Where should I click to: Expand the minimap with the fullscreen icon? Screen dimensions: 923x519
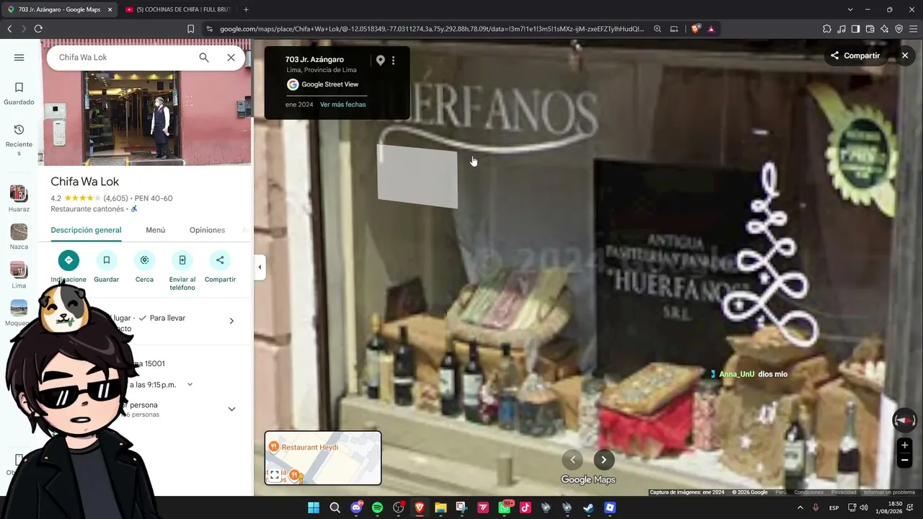click(x=275, y=475)
